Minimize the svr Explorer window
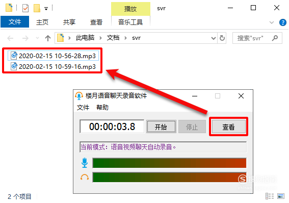Screen dimensions: 289x203 click(230, 8)
